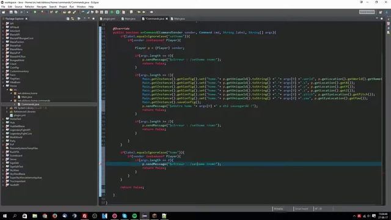Click the highlighted sendMessage line in editor
The image size is (391, 220).
click(x=243, y=164)
